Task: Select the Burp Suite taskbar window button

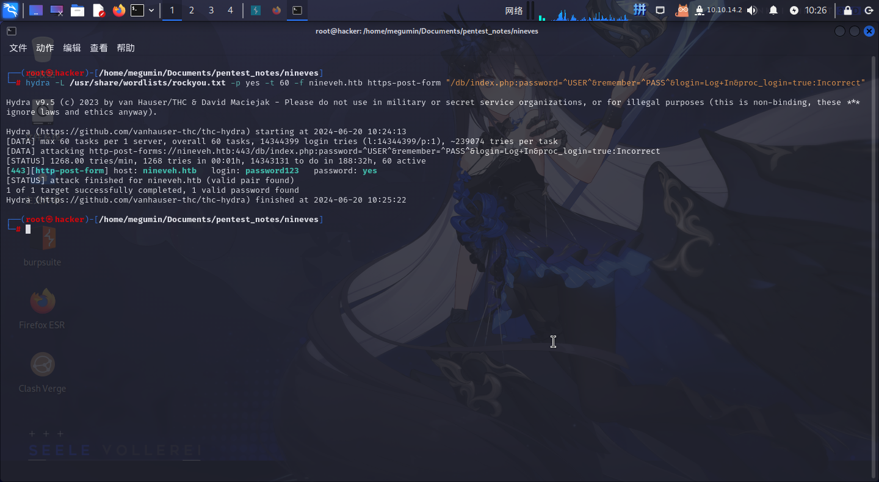Action: point(256,10)
